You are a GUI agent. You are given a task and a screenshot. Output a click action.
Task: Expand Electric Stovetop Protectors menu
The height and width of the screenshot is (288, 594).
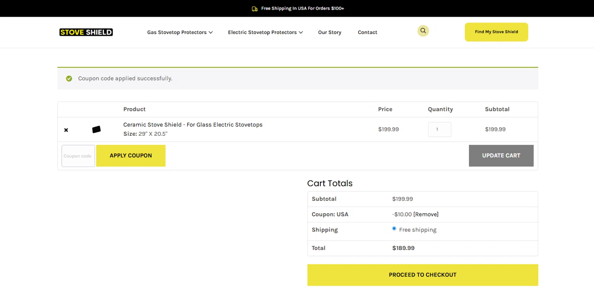click(265, 32)
